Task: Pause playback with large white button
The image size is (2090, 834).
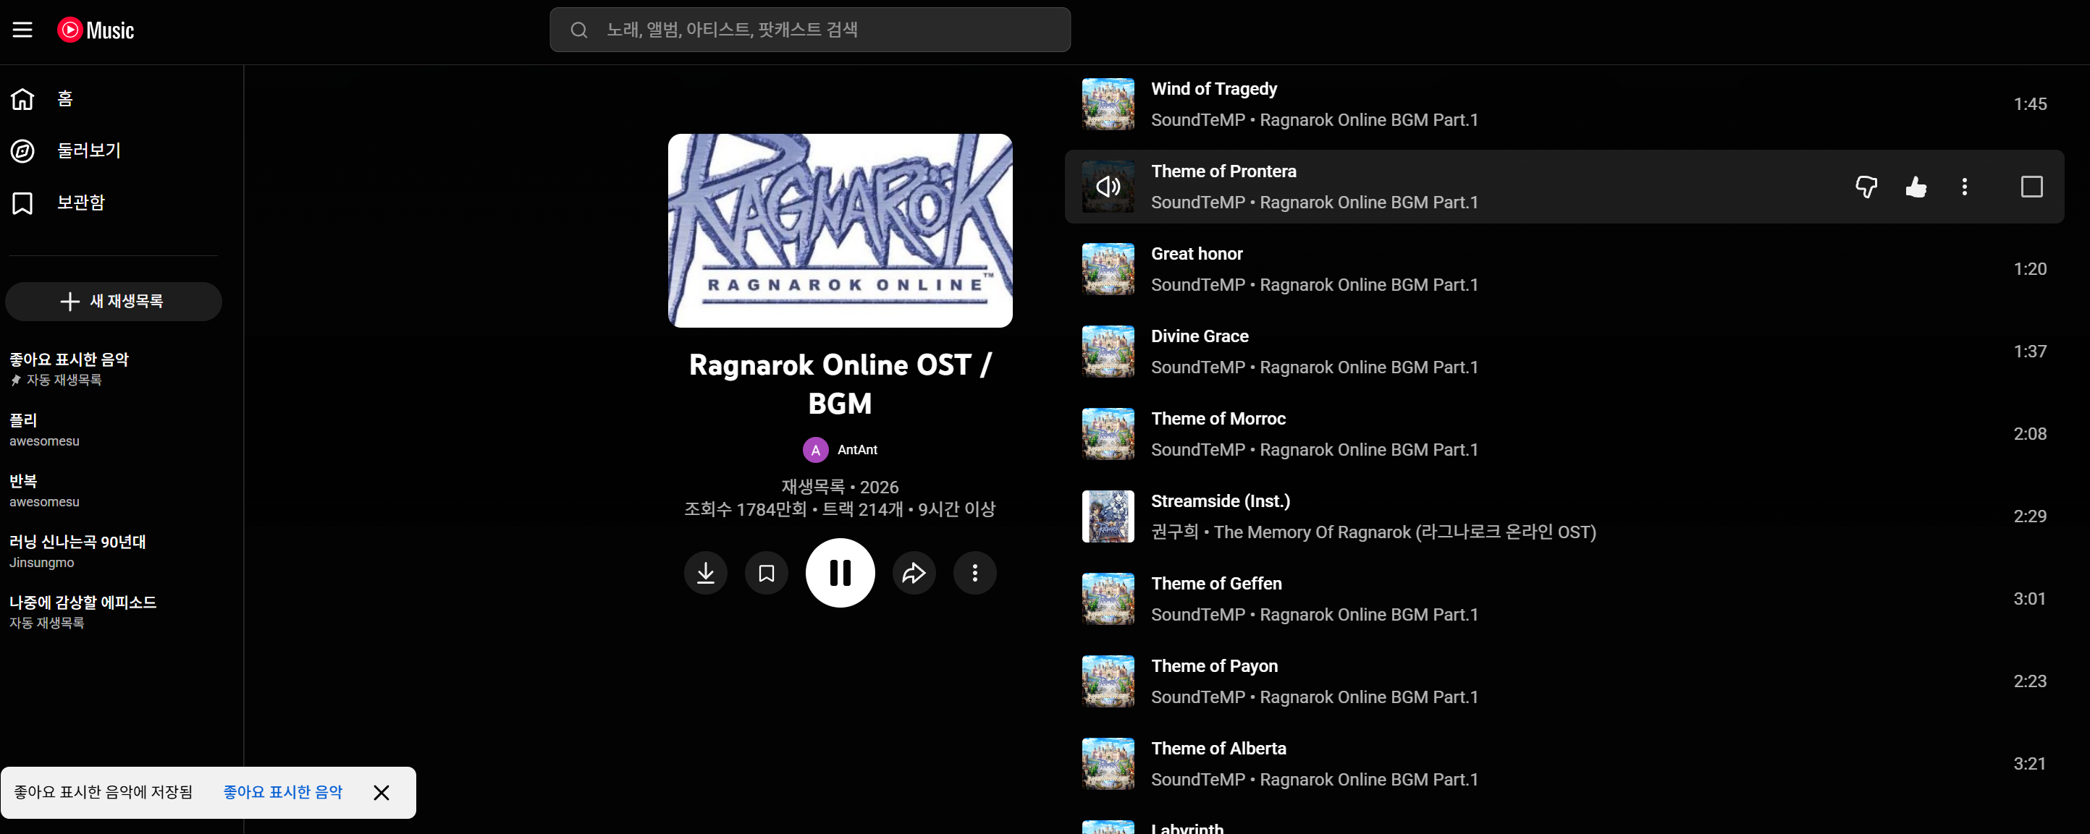Action: 840,573
